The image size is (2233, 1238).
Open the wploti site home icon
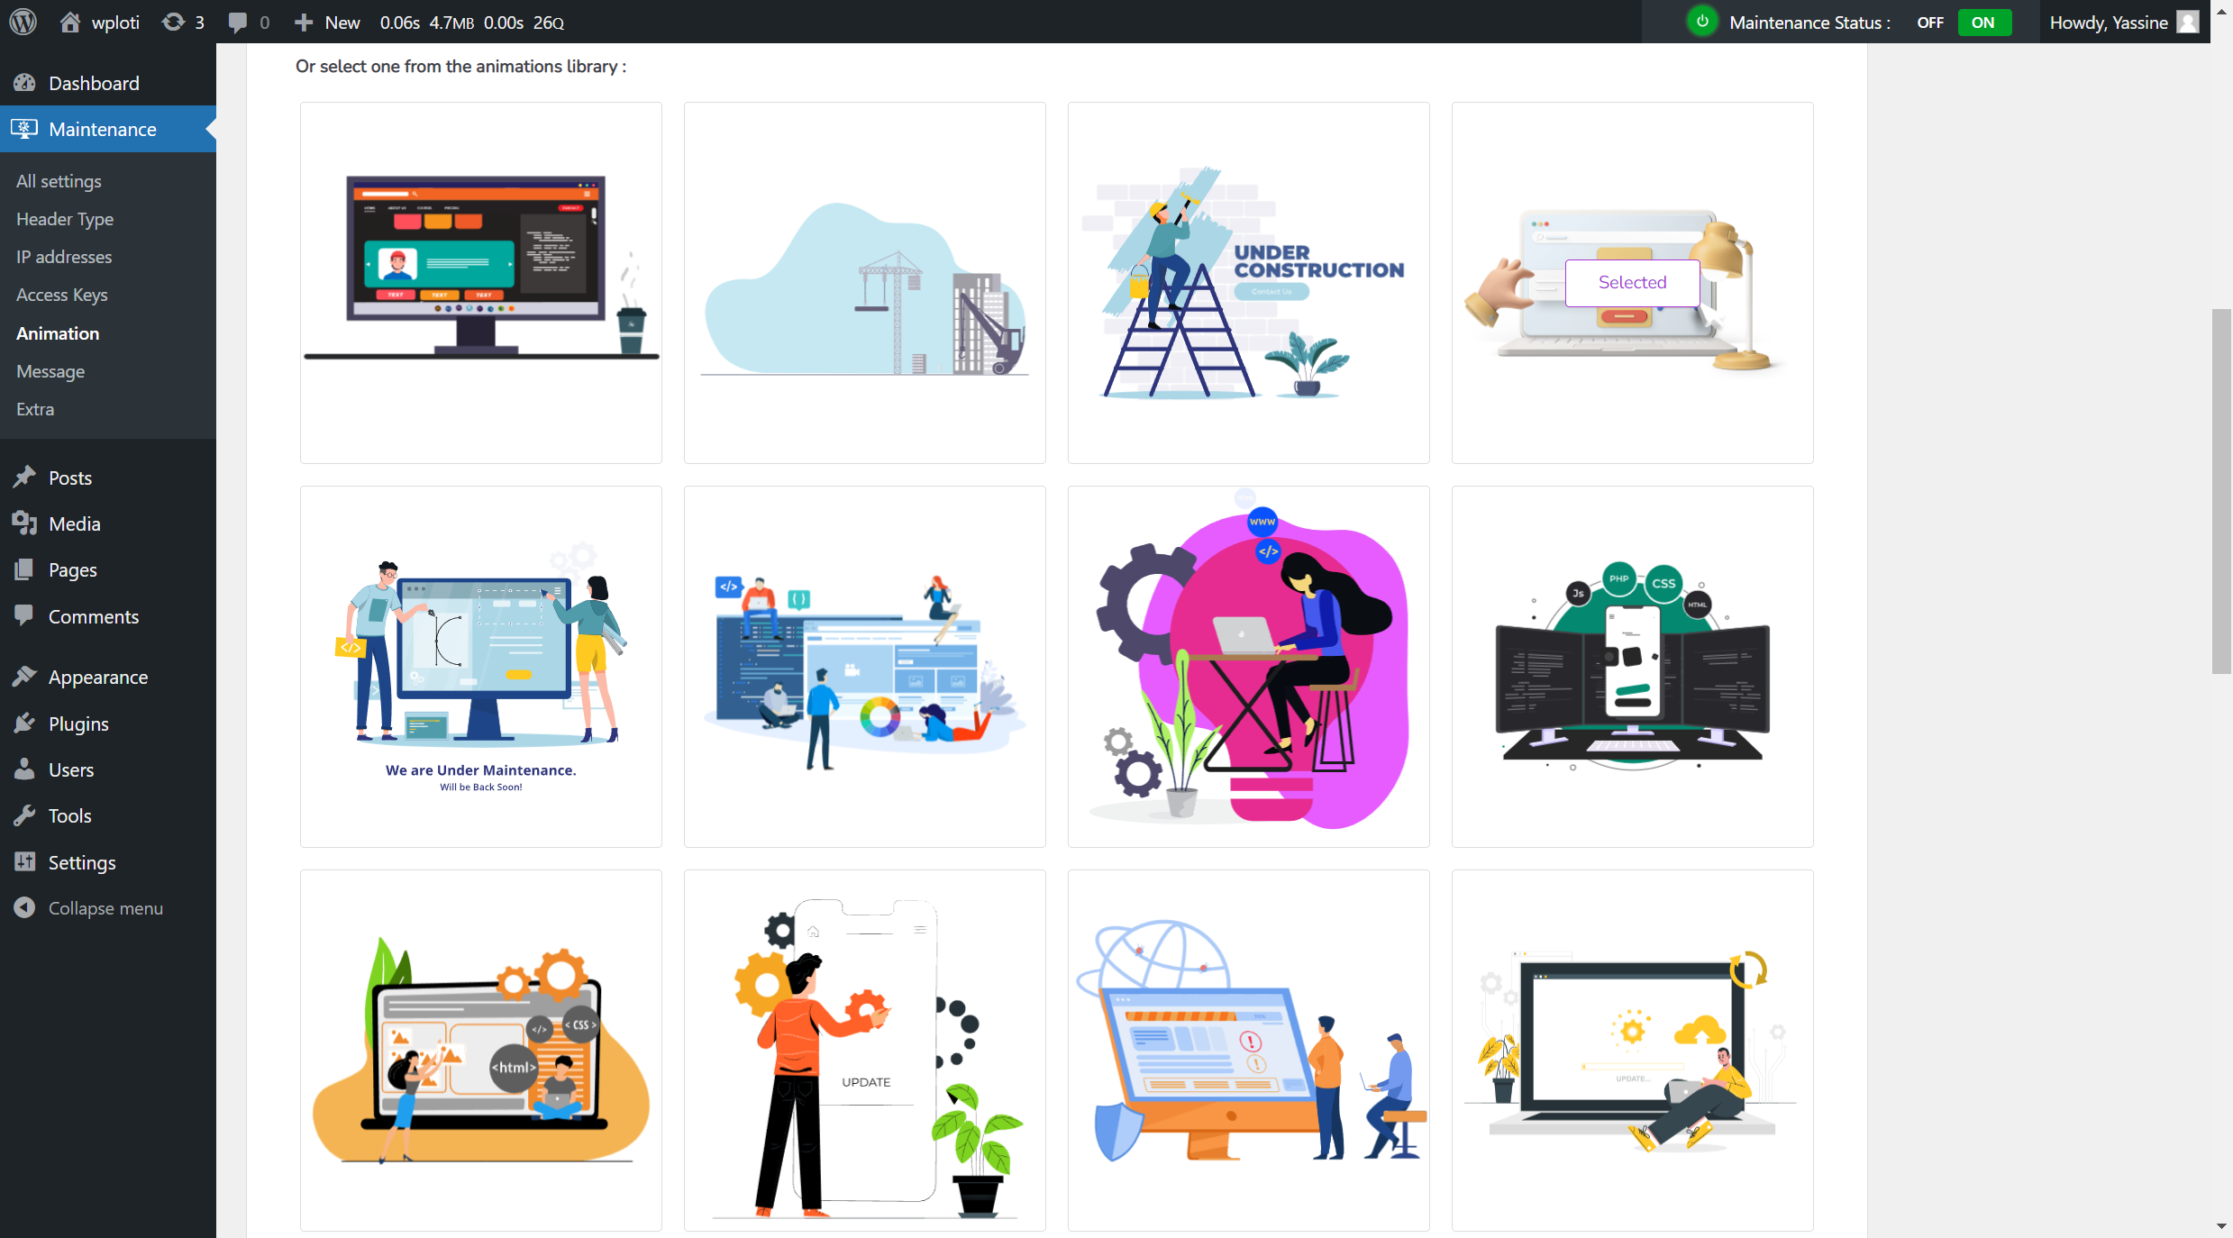click(69, 22)
